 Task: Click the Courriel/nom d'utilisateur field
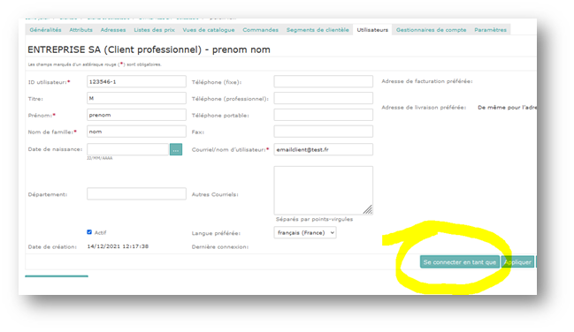[323, 149]
